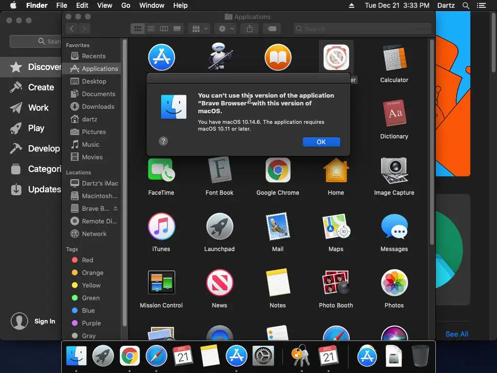This screenshot has width=497, height=373.
Task: Select Macintosh disk in Locations
Action: 91,196
